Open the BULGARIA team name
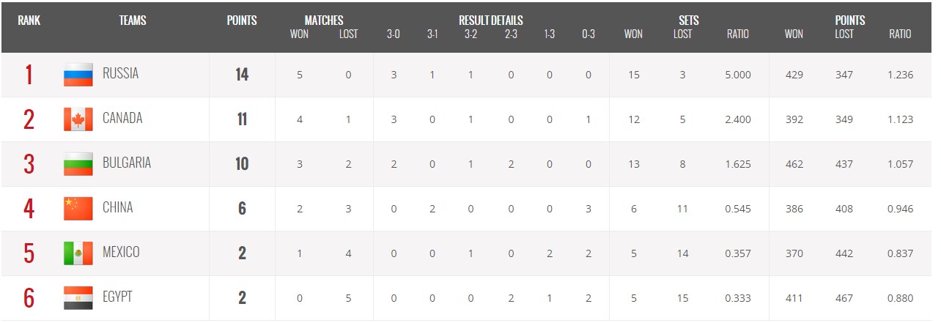The width and height of the screenshot is (941, 323). pos(127,163)
